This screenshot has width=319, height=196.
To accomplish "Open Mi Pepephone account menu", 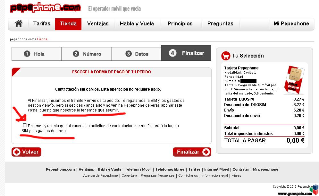I will tap(291, 24).
